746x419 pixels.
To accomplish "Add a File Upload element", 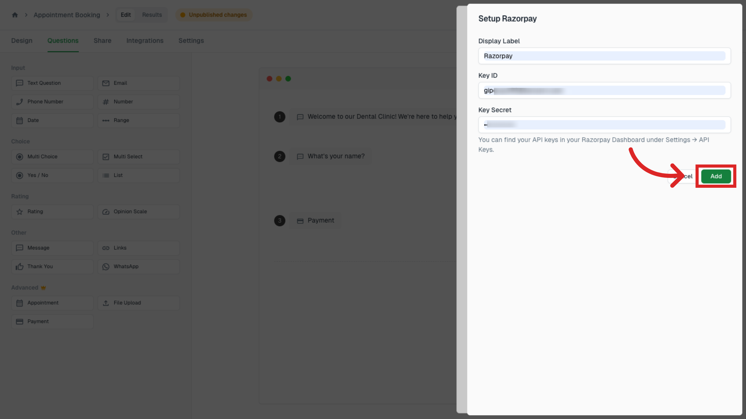I will tap(139, 303).
